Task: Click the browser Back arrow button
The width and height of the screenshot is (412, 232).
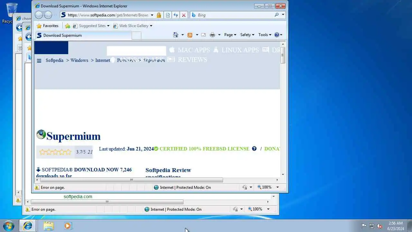Action: [x=39, y=15]
